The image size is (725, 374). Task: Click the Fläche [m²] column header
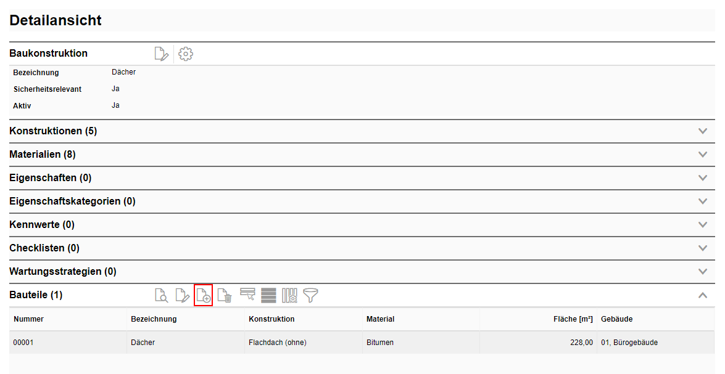click(573, 319)
